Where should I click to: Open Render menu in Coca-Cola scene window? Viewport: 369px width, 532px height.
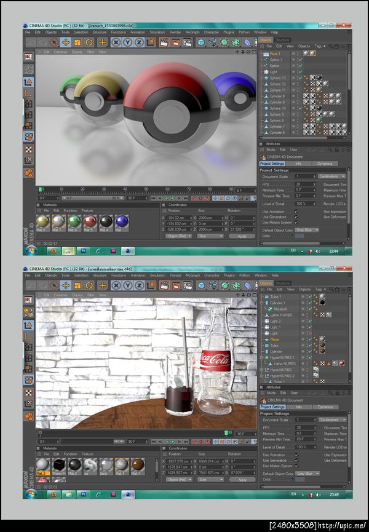(x=175, y=275)
